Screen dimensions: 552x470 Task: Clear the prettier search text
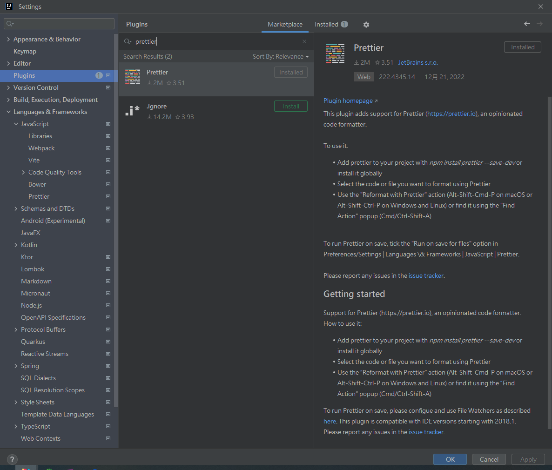pyautogui.click(x=304, y=41)
